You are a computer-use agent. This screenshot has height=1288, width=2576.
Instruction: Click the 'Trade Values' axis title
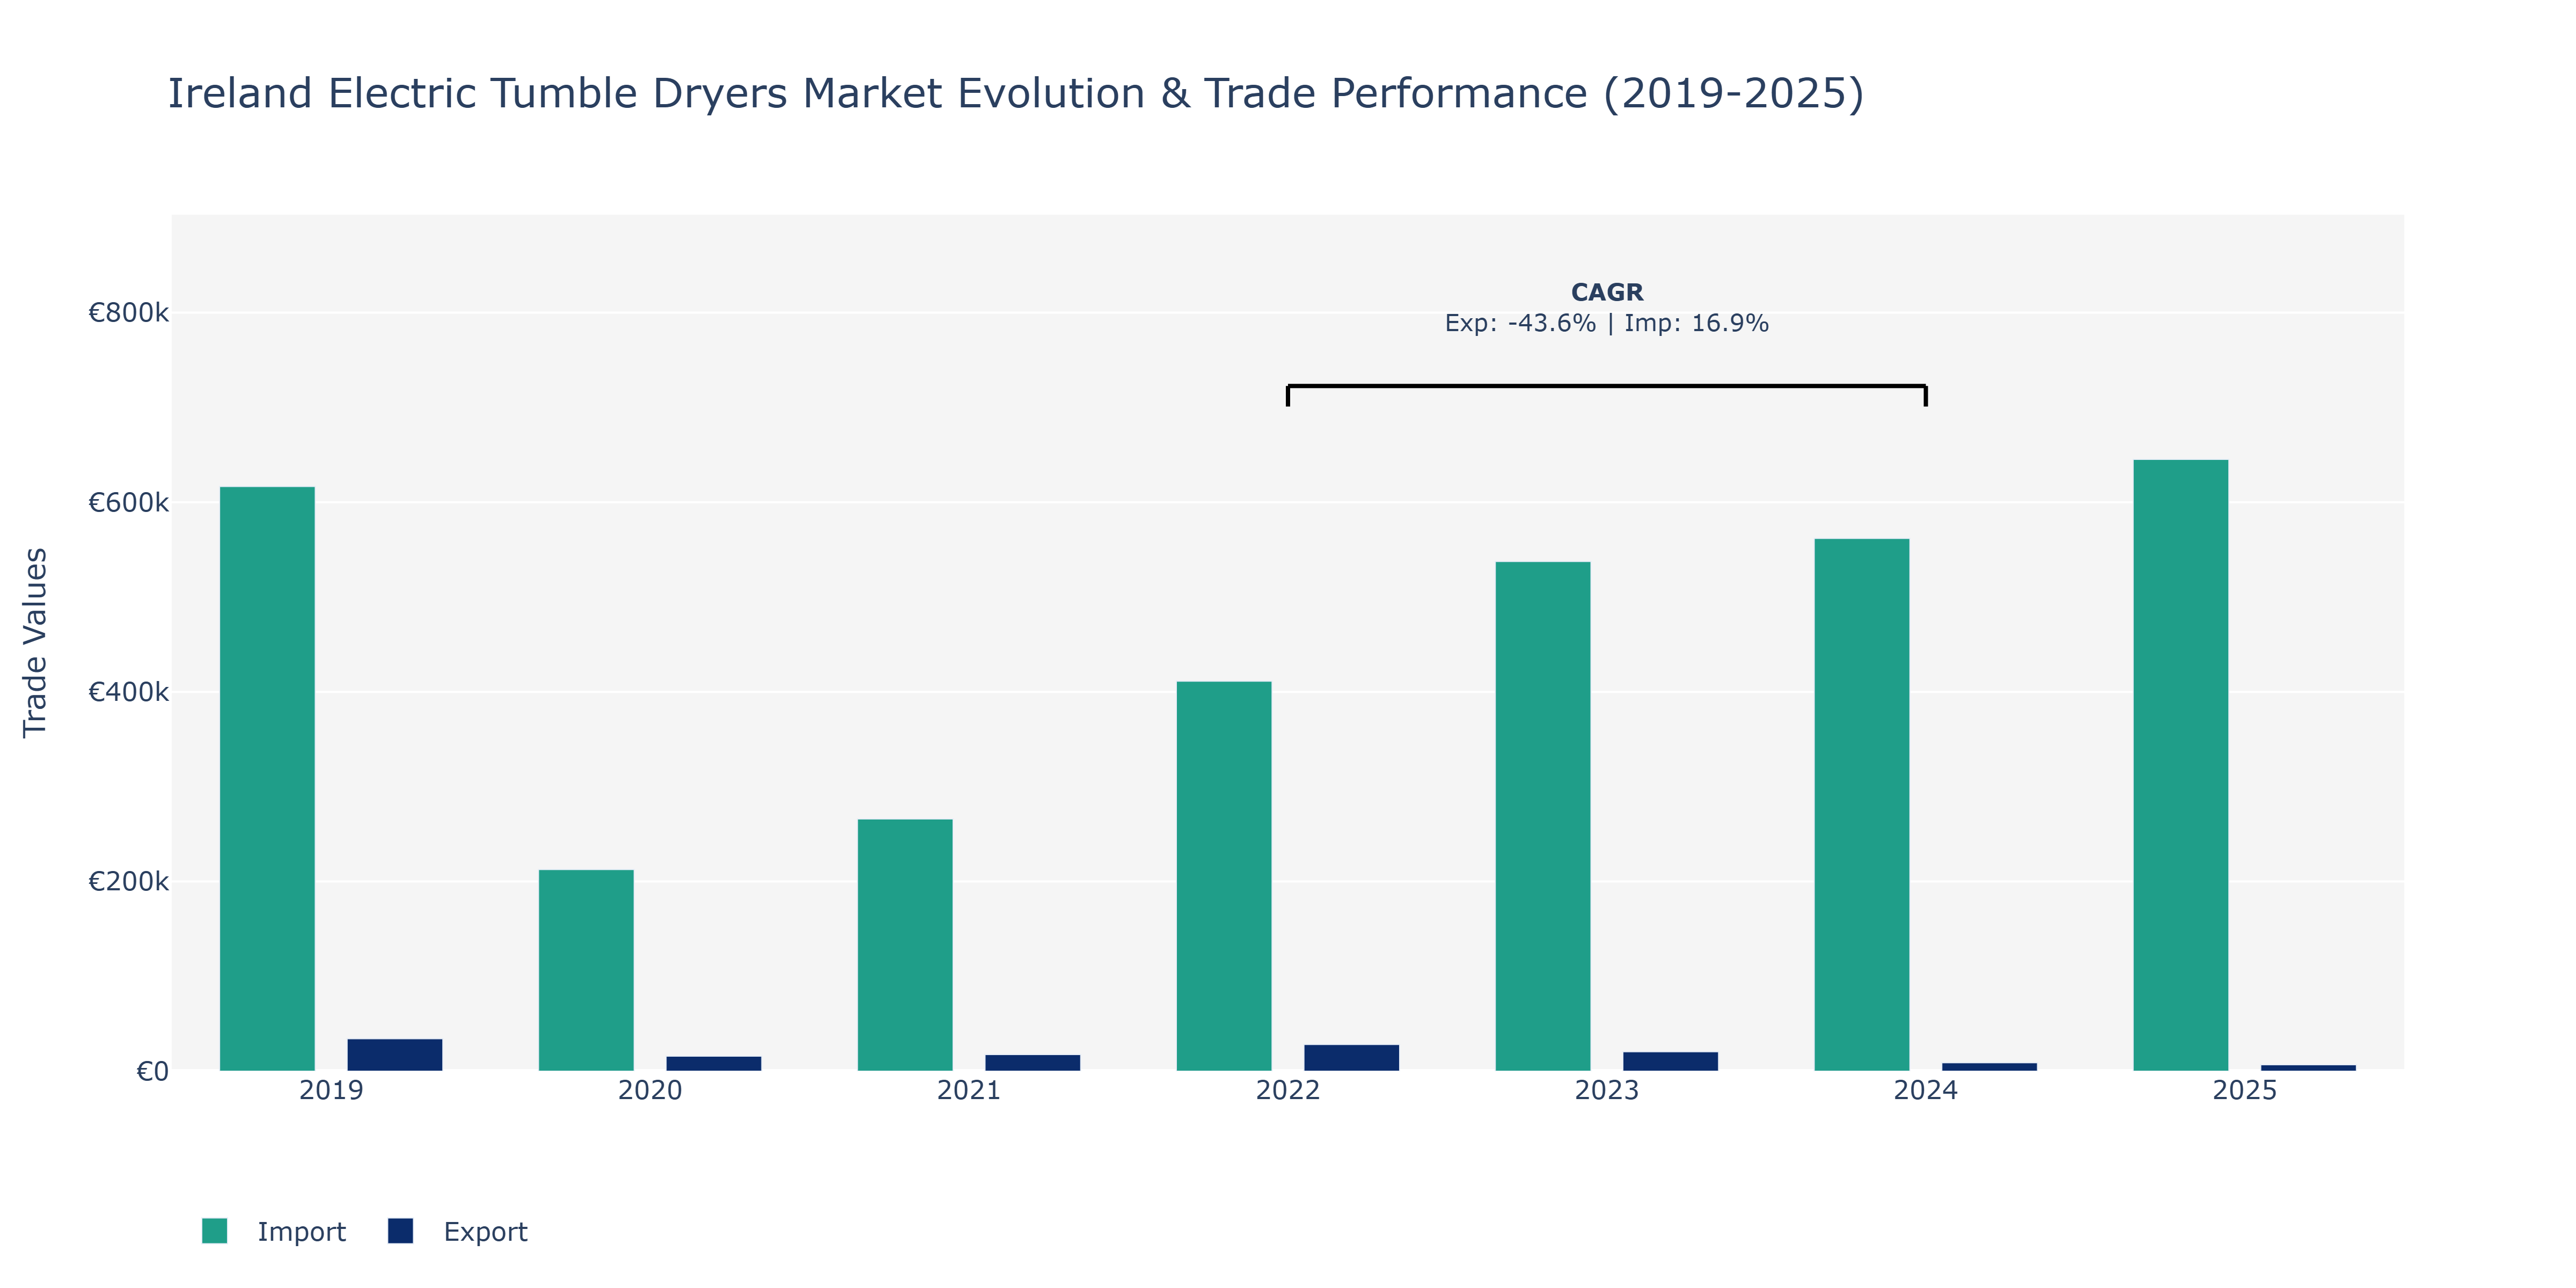35,643
